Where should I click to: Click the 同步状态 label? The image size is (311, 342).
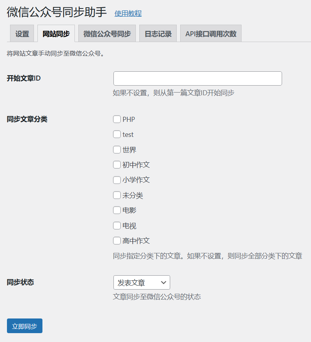coord(20,282)
